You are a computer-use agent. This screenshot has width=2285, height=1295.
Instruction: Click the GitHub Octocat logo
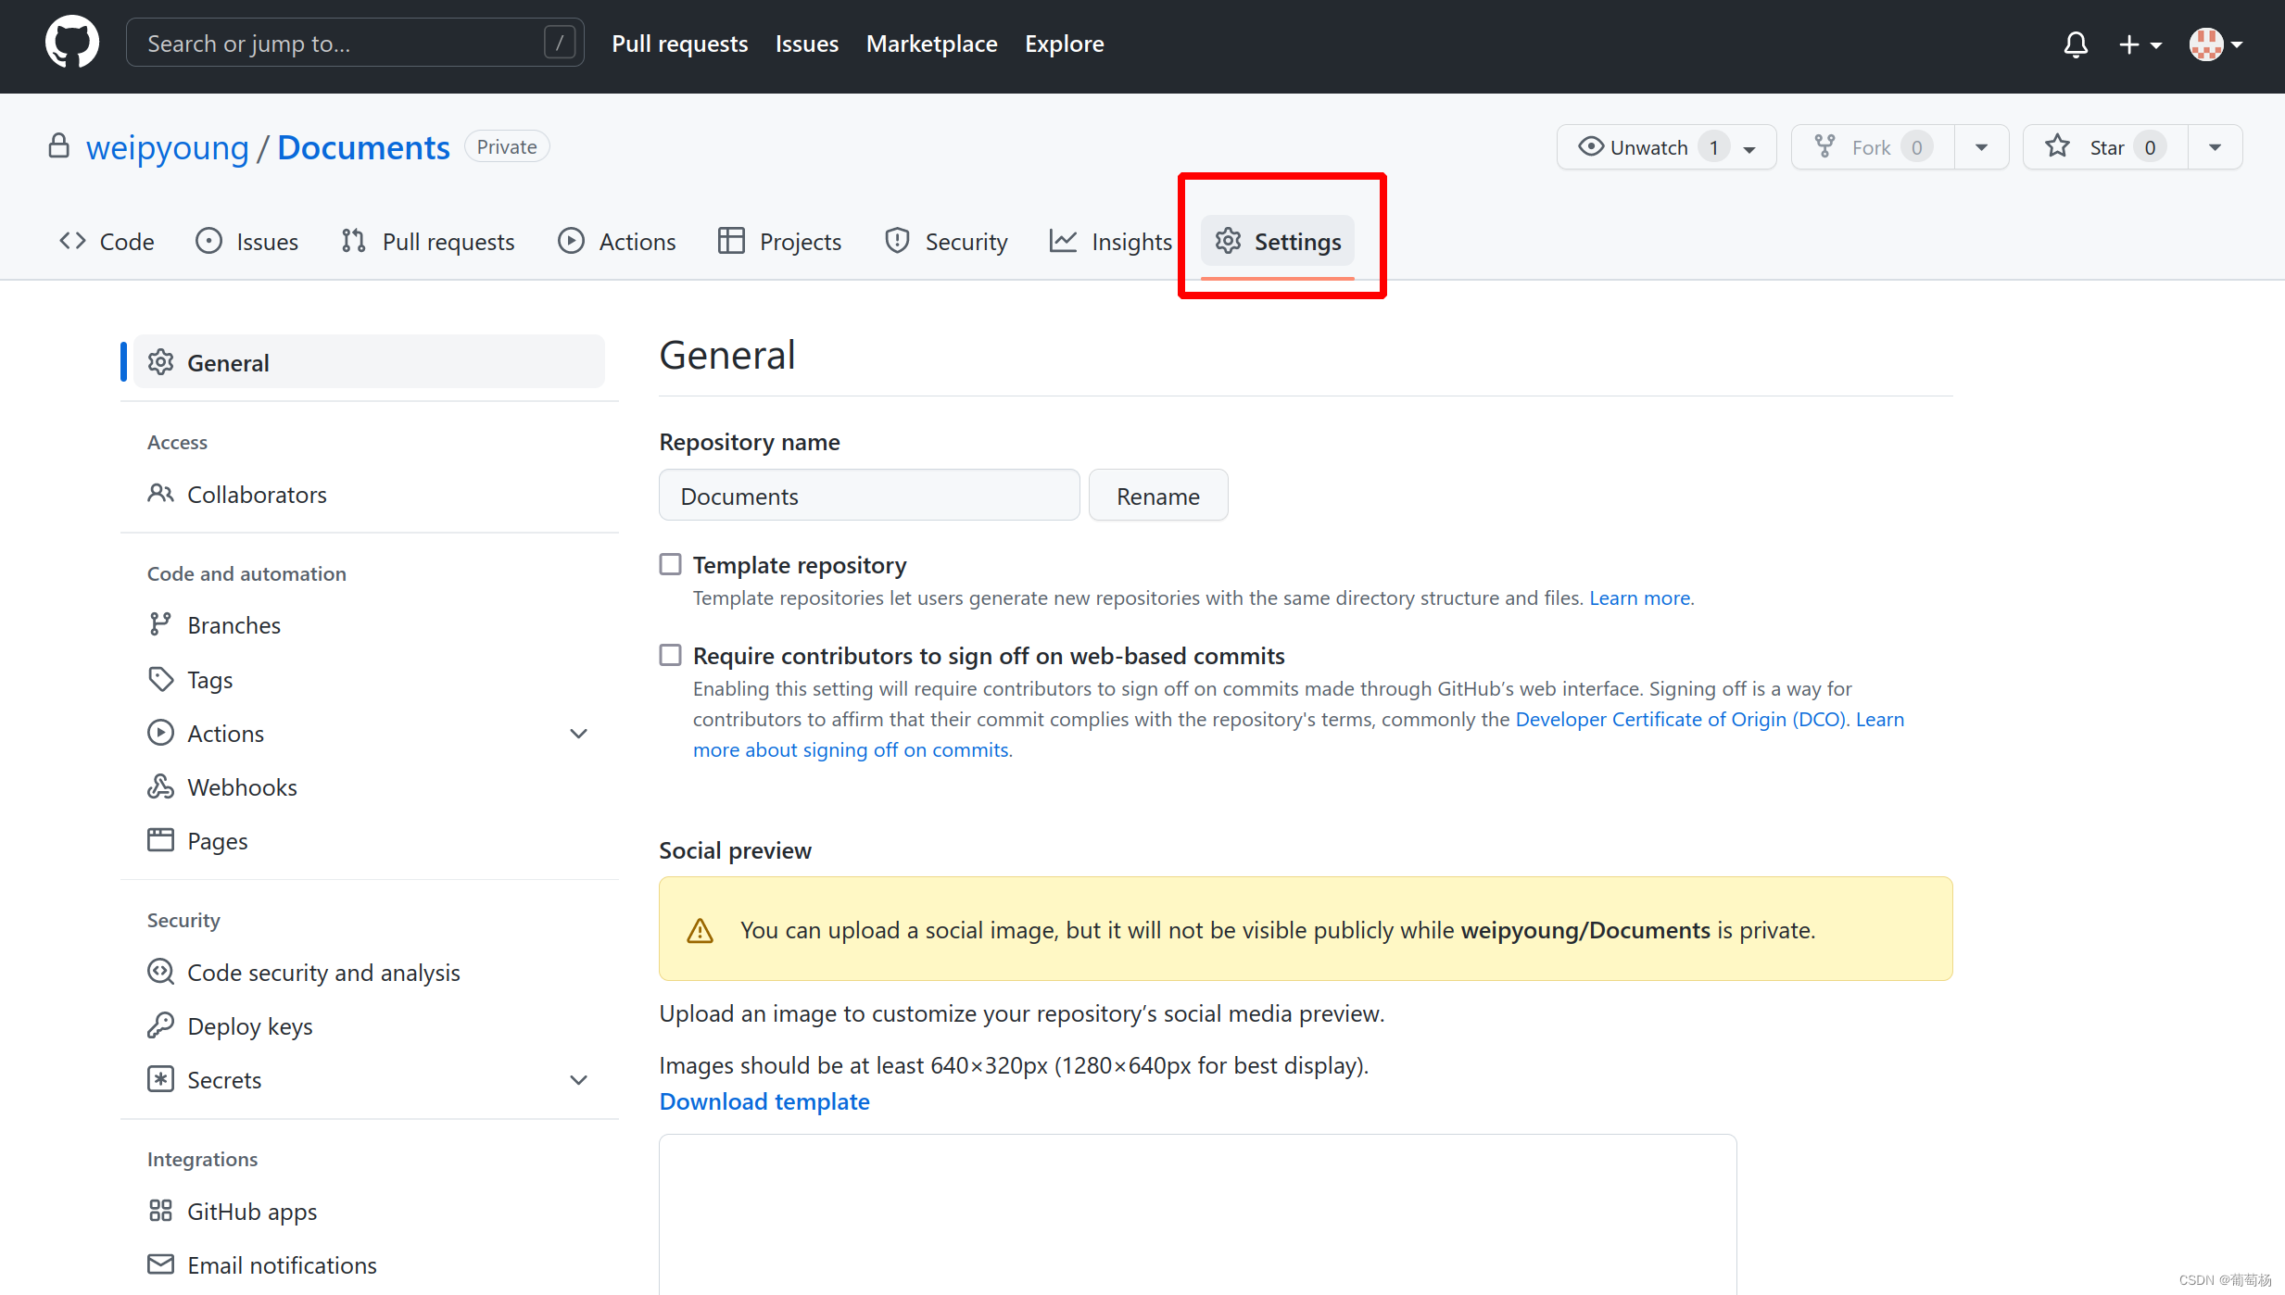[x=72, y=43]
